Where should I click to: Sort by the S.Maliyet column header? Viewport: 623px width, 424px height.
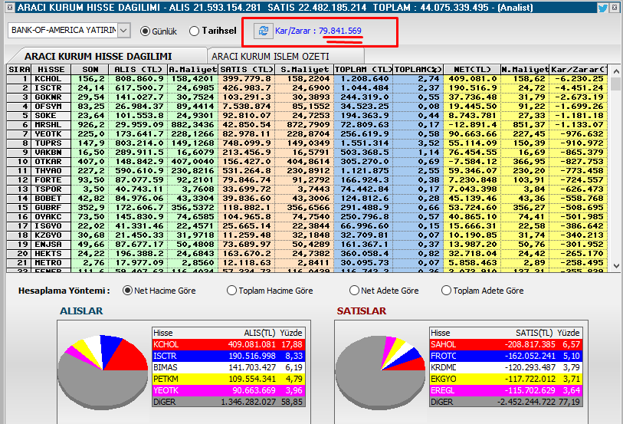click(x=304, y=70)
